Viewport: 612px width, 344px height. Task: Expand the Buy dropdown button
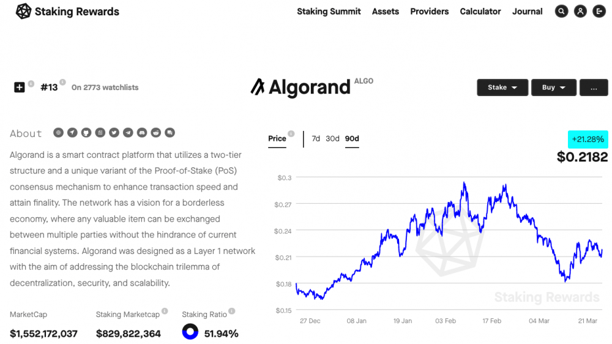tap(553, 88)
